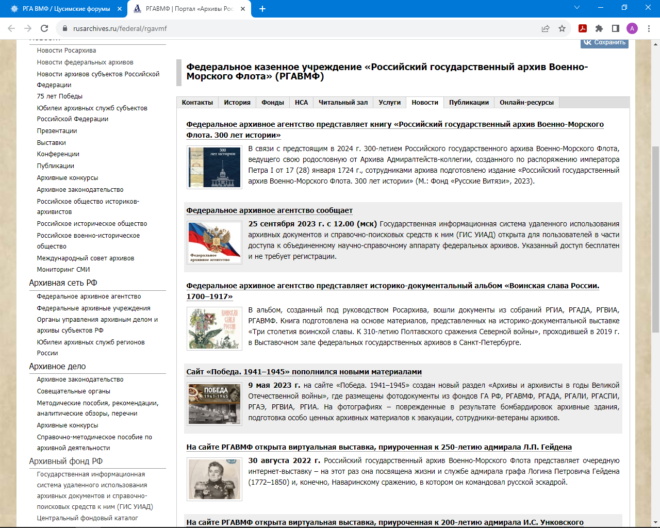Open sidebar Публикации link under news

point(56,166)
